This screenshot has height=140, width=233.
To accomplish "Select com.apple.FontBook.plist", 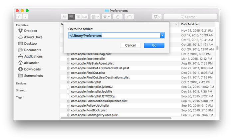I will point(89,110).
